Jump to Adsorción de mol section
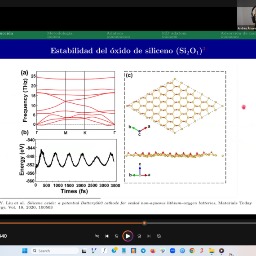The width and height of the screenshot is (256, 256). (x=238, y=33)
